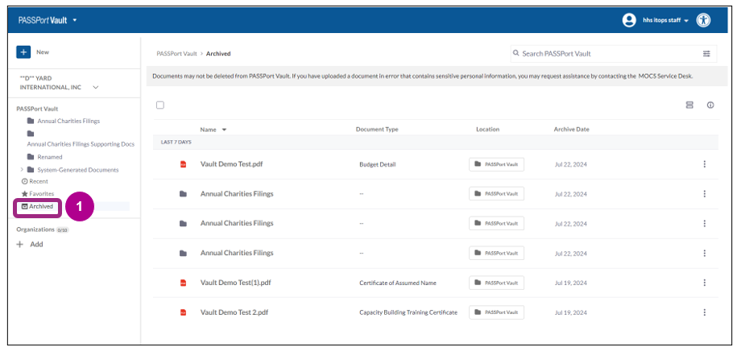
Task: Click the PASSPort Vault breadcrumb link
Action: click(x=176, y=54)
